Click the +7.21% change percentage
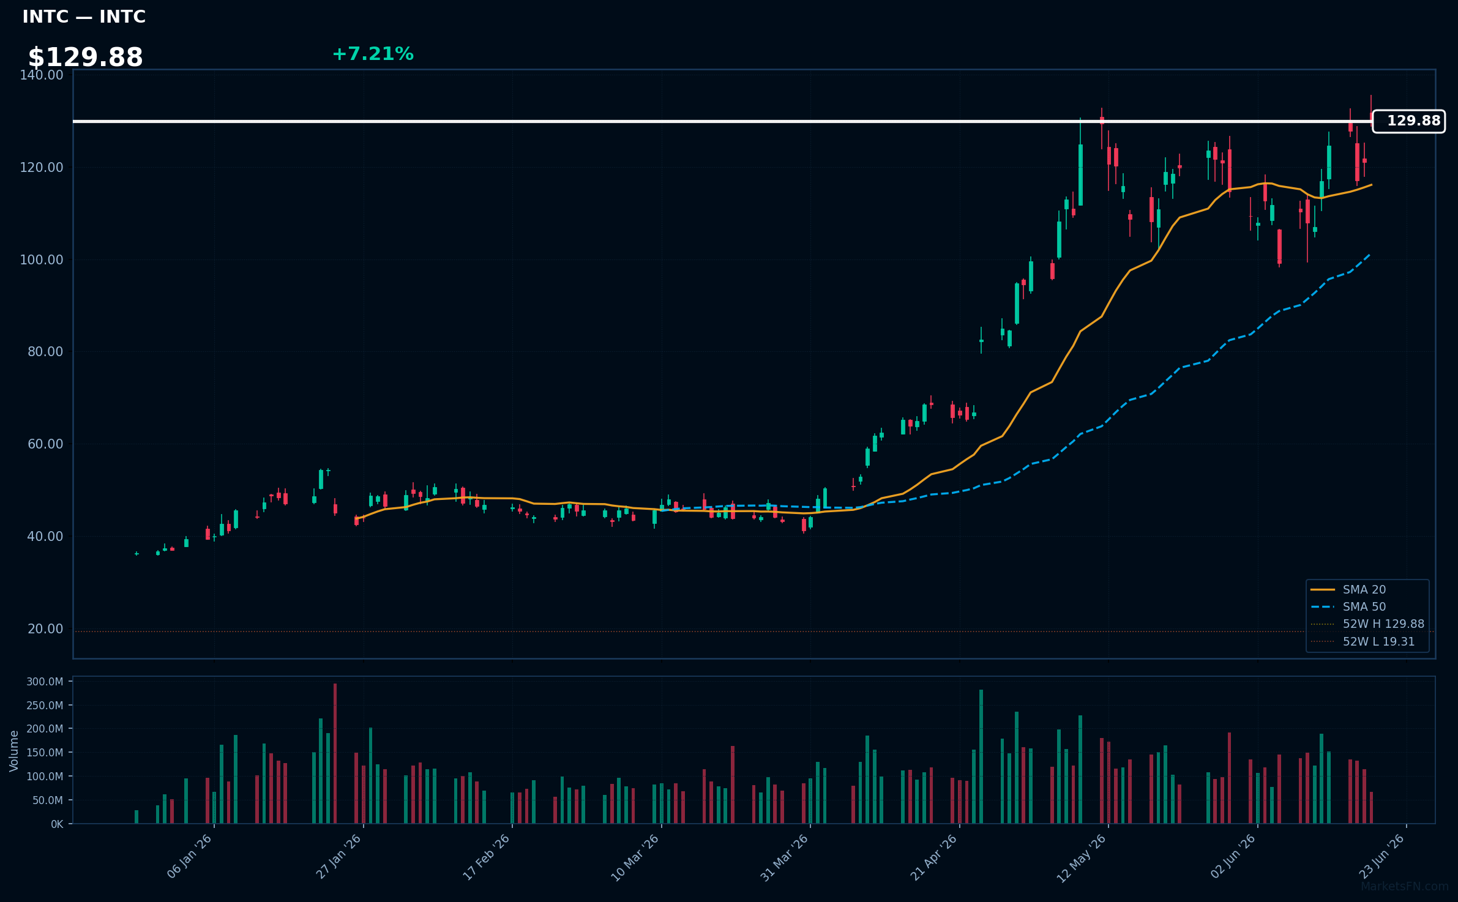The height and width of the screenshot is (902, 1458). point(373,54)
